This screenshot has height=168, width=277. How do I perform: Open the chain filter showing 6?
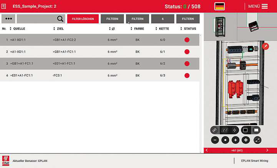click(x=163, y=19)
